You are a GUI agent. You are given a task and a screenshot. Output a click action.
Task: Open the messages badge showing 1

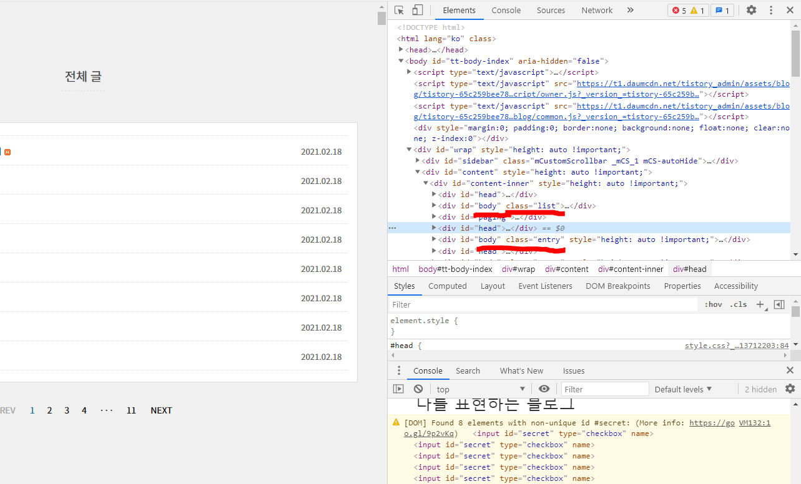pyautogui.click(x=722, y=11)
